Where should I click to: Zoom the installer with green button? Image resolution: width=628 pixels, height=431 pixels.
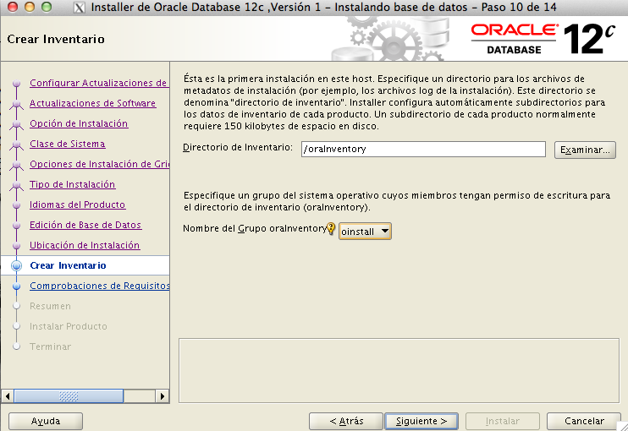(47, 7)
